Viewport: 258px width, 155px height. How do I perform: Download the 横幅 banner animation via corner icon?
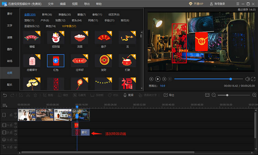point(39,32)
